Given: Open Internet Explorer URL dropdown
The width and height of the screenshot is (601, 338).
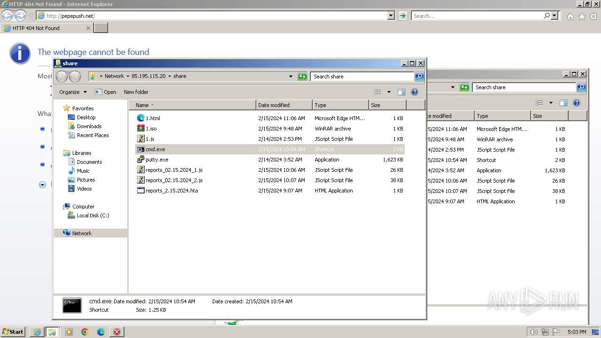Looking at the screenshot, I should tap(391, 15).
